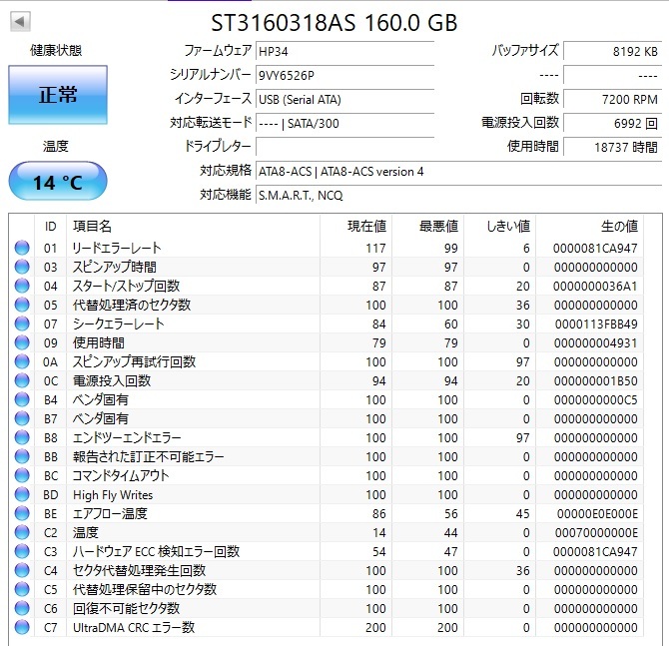Viewport: 669px width, 646px height.
Task: Click the 対応機能 field S.M.A.R.T., NCQ
Action: [458, 195]
